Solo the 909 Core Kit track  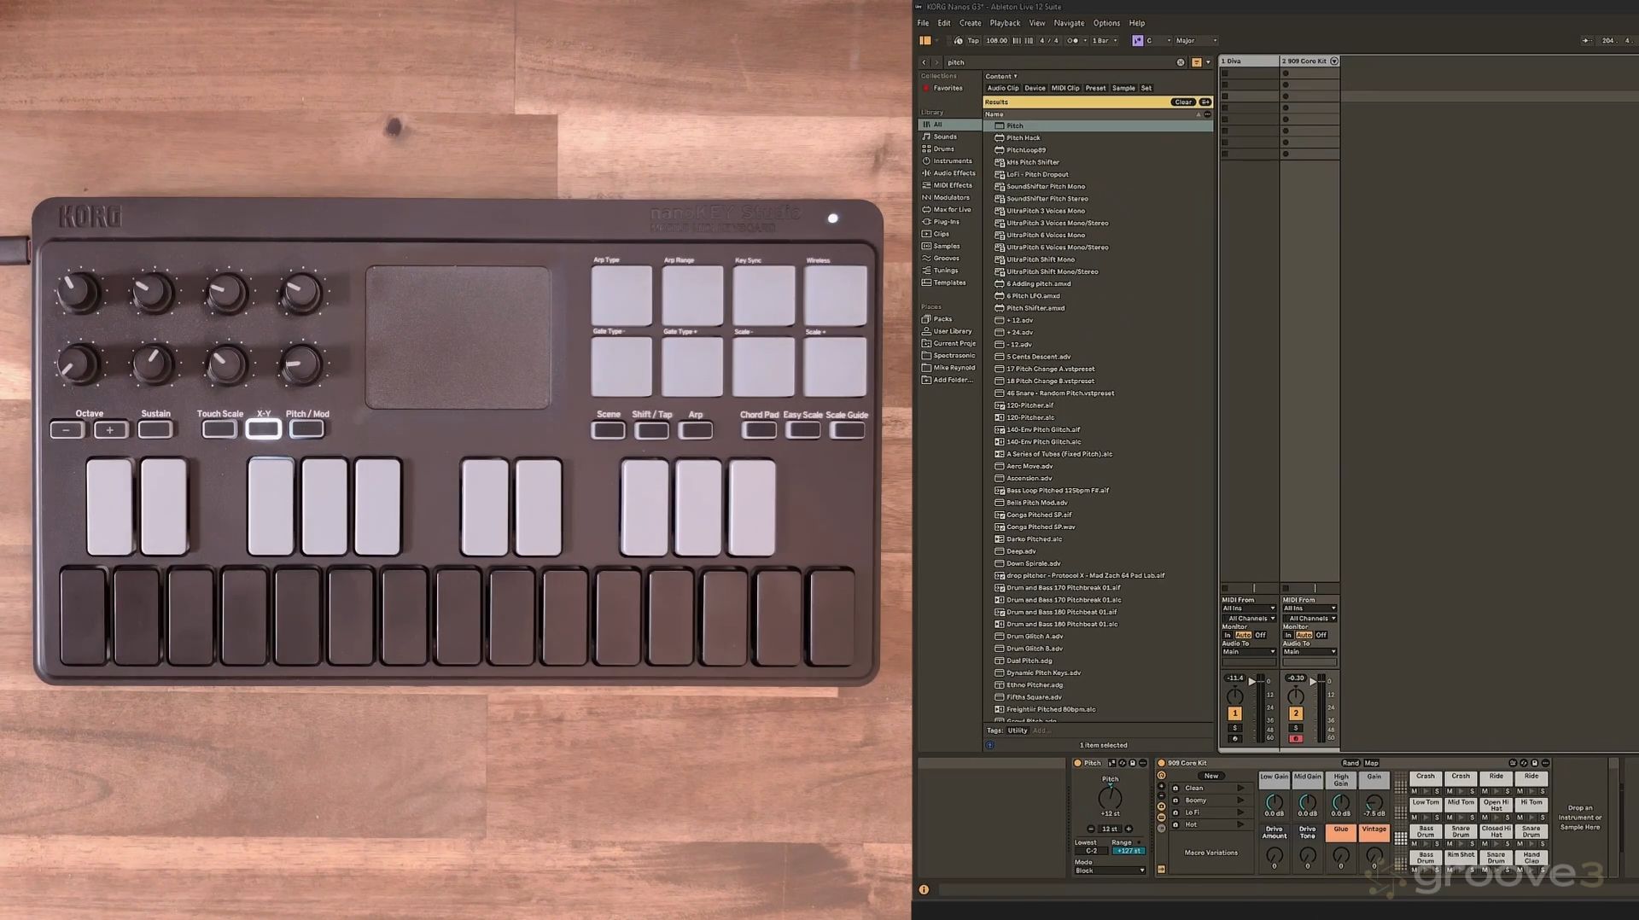(x=1296, y=728)
